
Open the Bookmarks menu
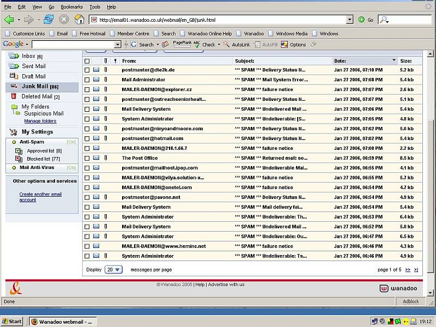[72, 7]
